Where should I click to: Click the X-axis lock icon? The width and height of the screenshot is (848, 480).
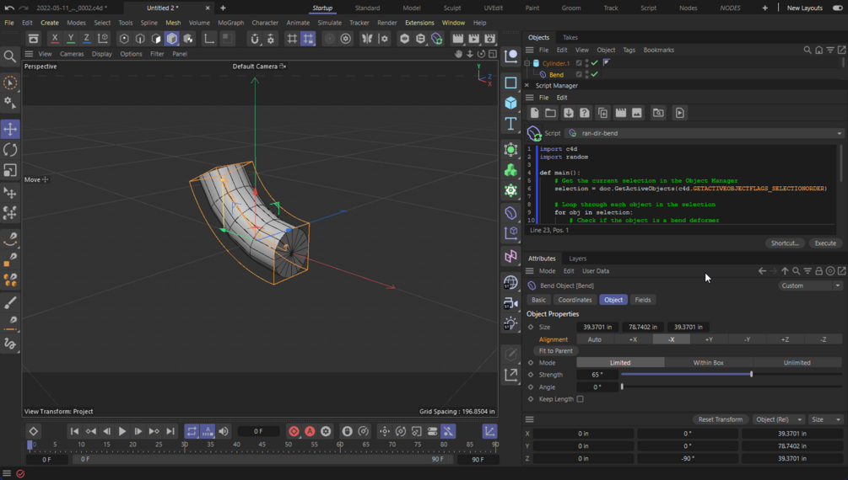[55, 39]
